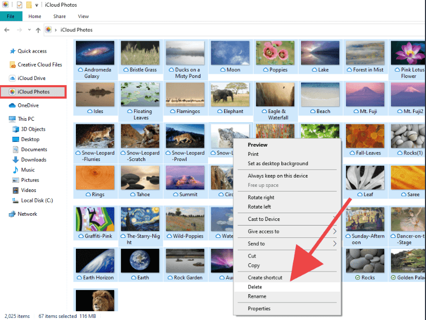Viewport: 426px width, 320px height.
Task: Select the Andromeda Galaxy thumbnail
Action: pyautogui.click(x=95, y=53)
